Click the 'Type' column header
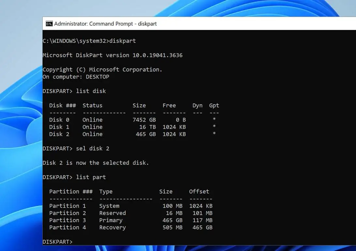The height and width of the screenshot is (251, 356). (x=106, y=192)
